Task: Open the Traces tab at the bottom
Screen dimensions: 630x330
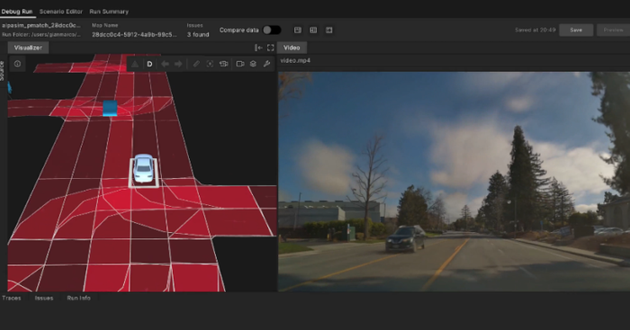Action: [x=11, y=298]
